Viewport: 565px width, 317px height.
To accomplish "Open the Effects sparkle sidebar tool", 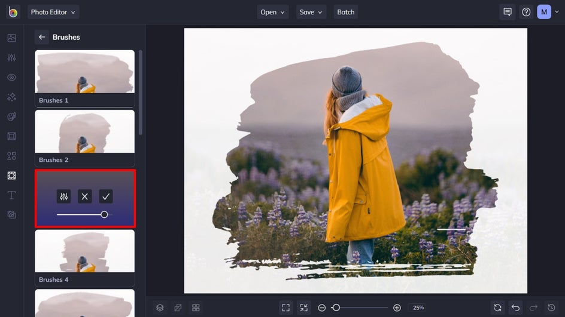I will 11,97.
